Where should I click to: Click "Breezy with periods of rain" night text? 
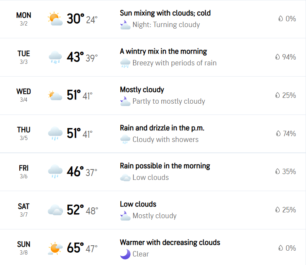coord(174,63)
